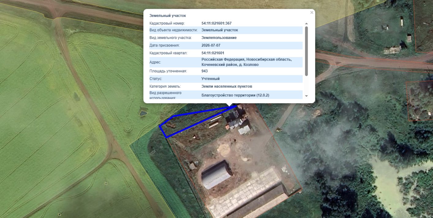The image size is (433, 218).
Task: Click the popup's vertical scrollbar thumb
Action: pyautogui.click(x=307, y=51)
